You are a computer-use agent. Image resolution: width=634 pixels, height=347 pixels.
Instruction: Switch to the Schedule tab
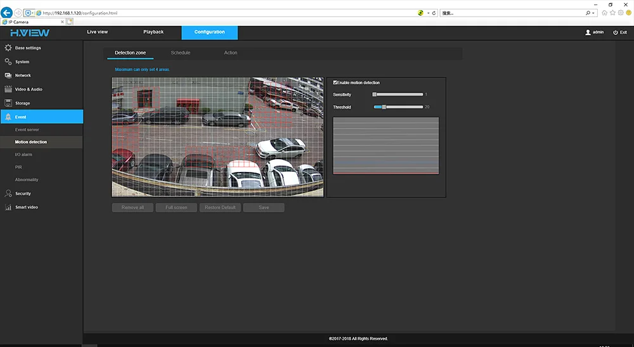(180, 53)
